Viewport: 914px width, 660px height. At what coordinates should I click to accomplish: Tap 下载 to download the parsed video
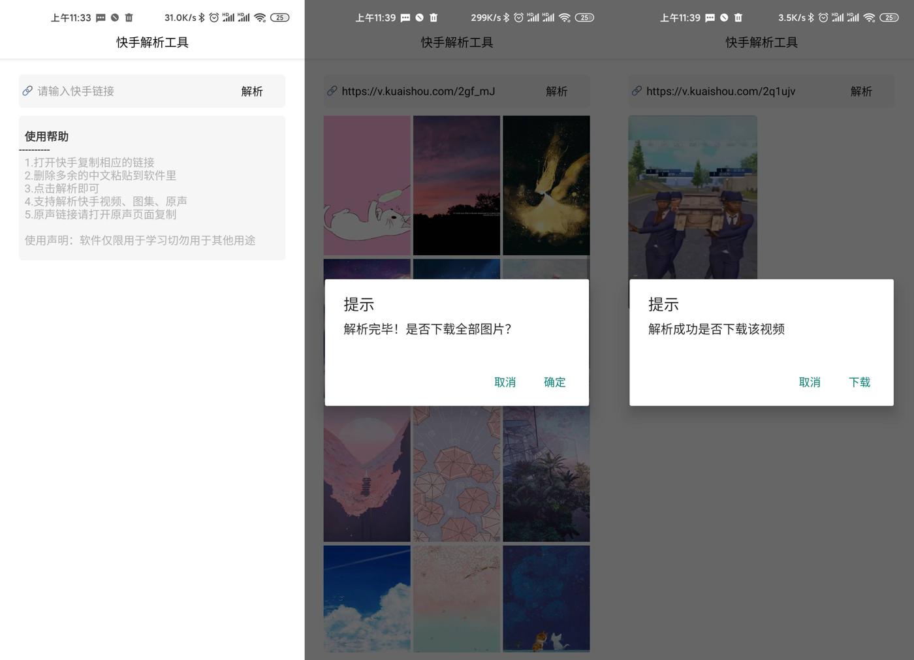(859, 382)
